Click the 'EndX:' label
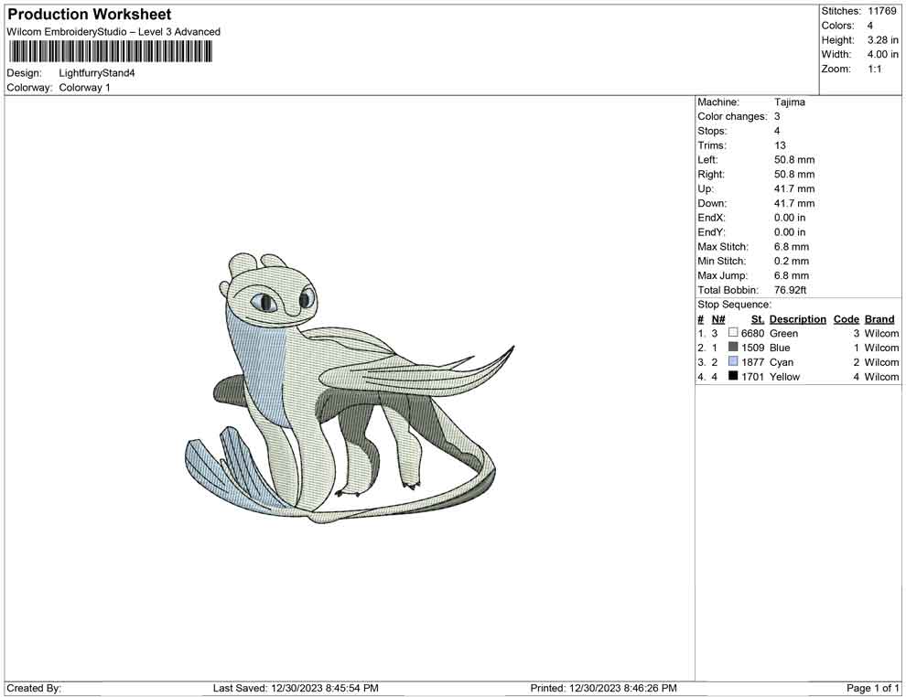The image size is (906, 697). click(711, 218)
